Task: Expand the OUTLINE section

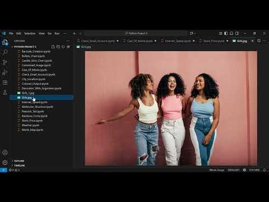Action: [x=19, y=161]
